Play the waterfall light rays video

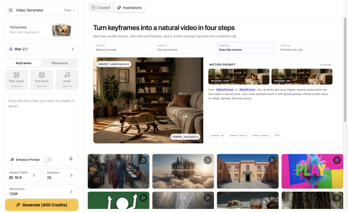tap(208, 197)
